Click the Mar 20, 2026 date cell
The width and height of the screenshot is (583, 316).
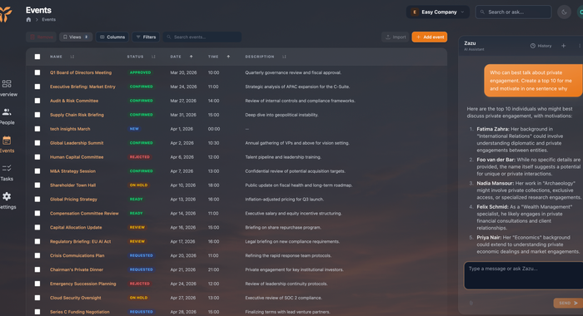pos(183,73)
